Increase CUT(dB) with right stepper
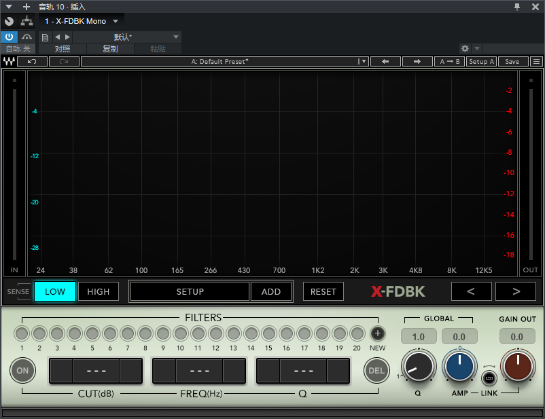The image size is (545, 419). point(130,371)
